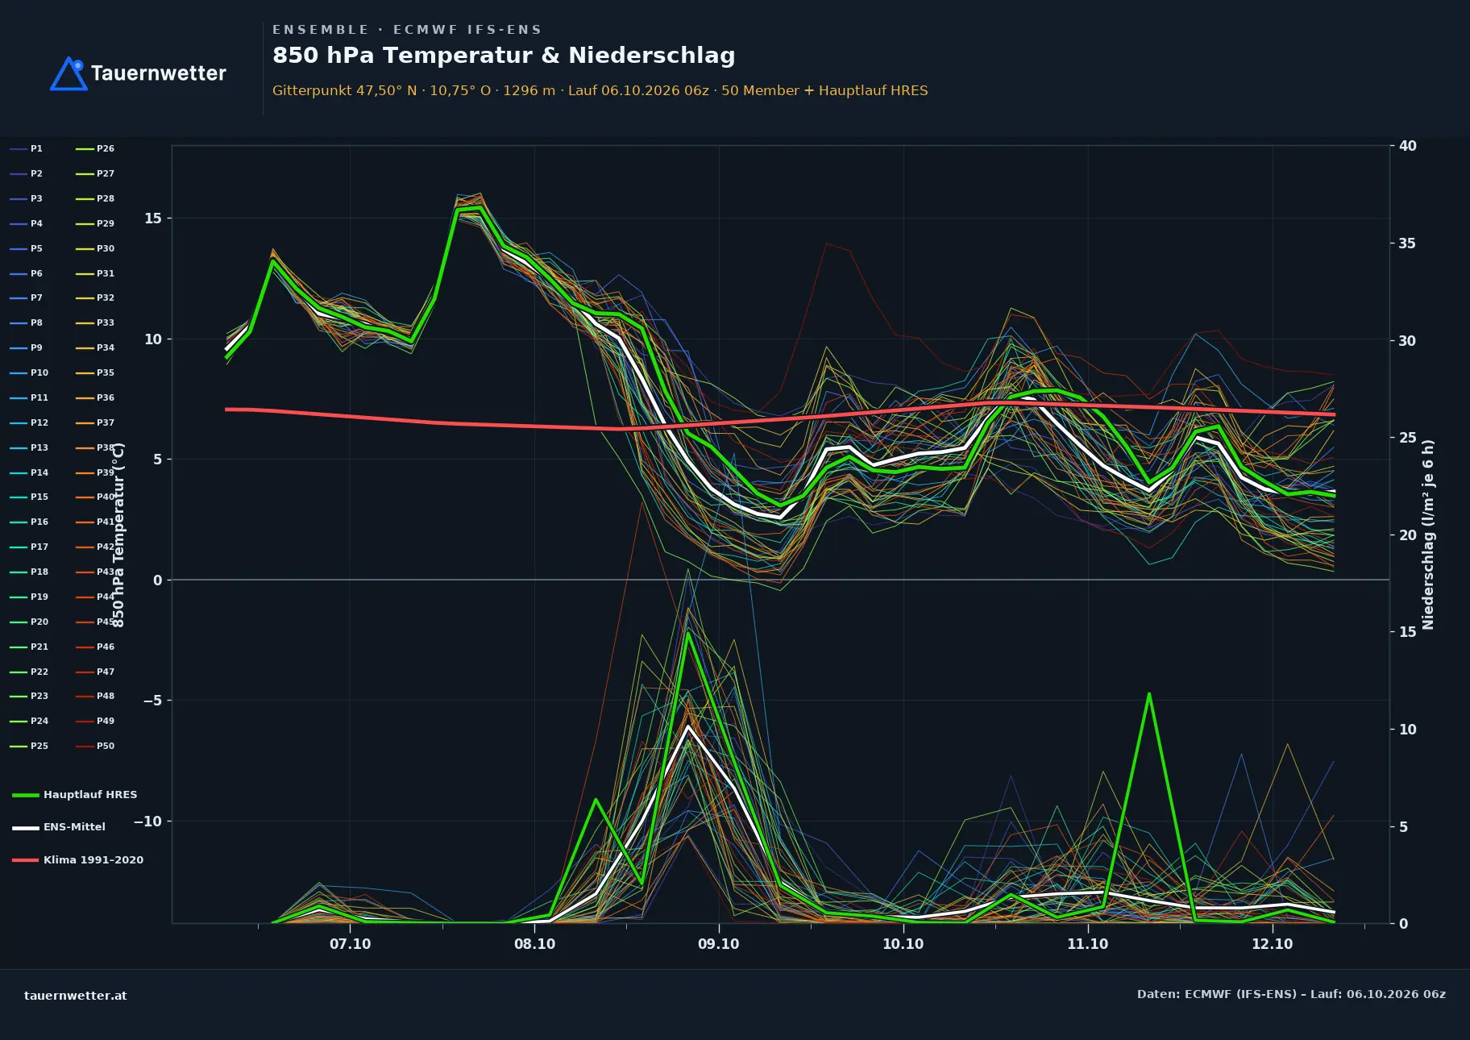Click the 08.10 date axis label

pos(535,944)
